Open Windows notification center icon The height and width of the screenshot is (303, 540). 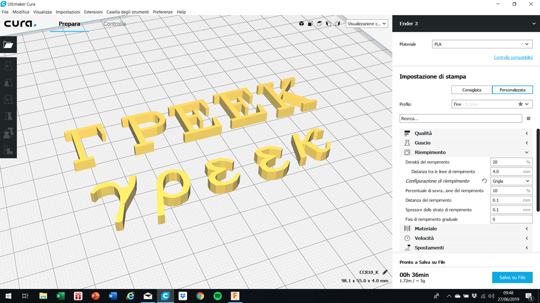pyautogui.click(x=529, y=296)
